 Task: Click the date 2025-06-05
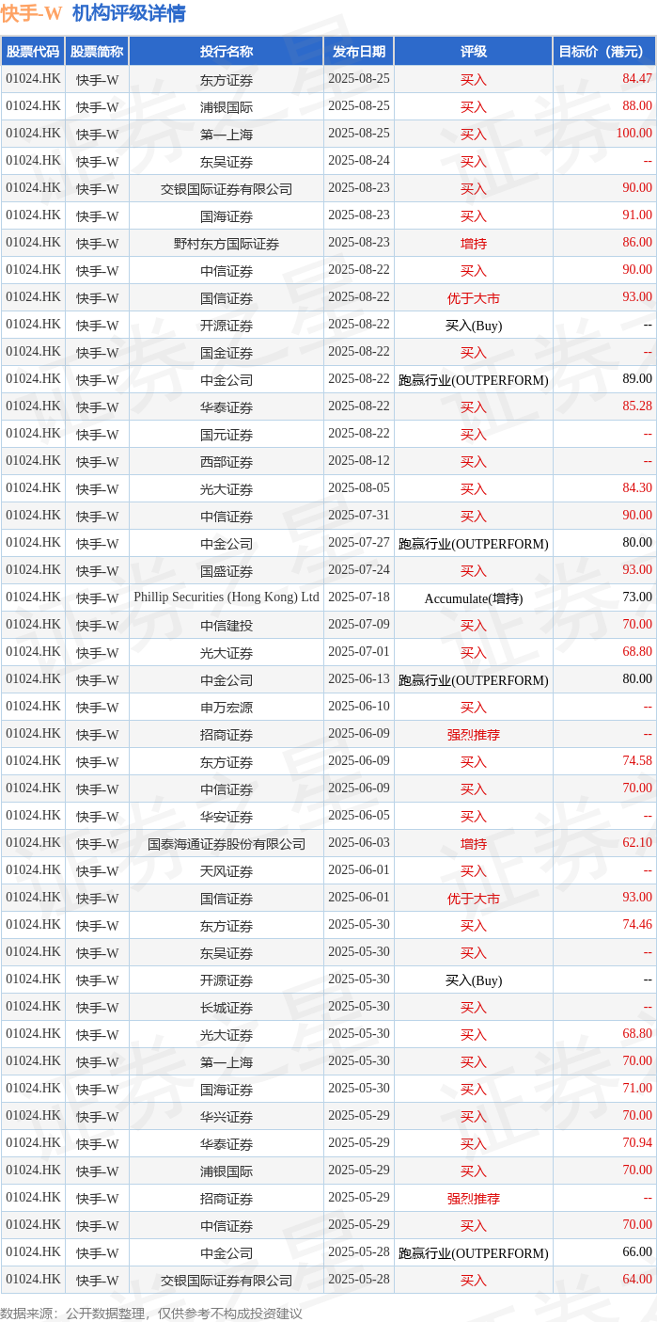tap(358, 816)
